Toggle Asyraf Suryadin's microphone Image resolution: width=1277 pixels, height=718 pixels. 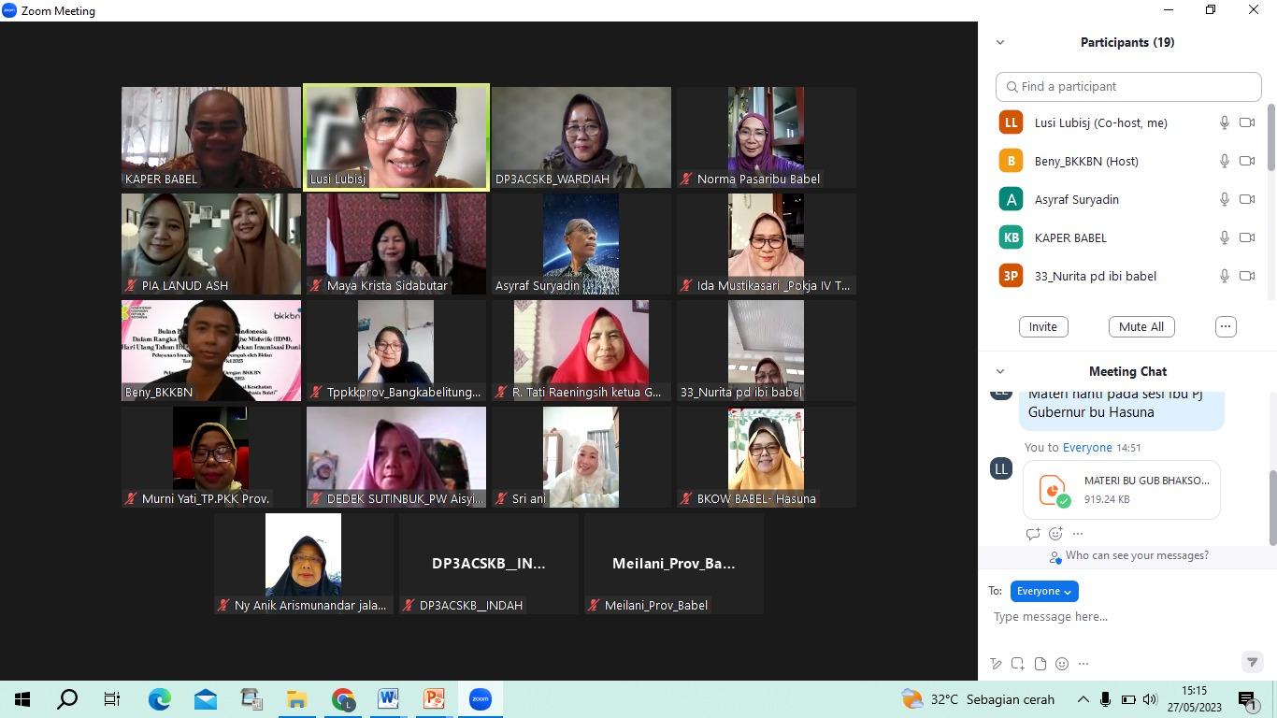click(1225, 199)
